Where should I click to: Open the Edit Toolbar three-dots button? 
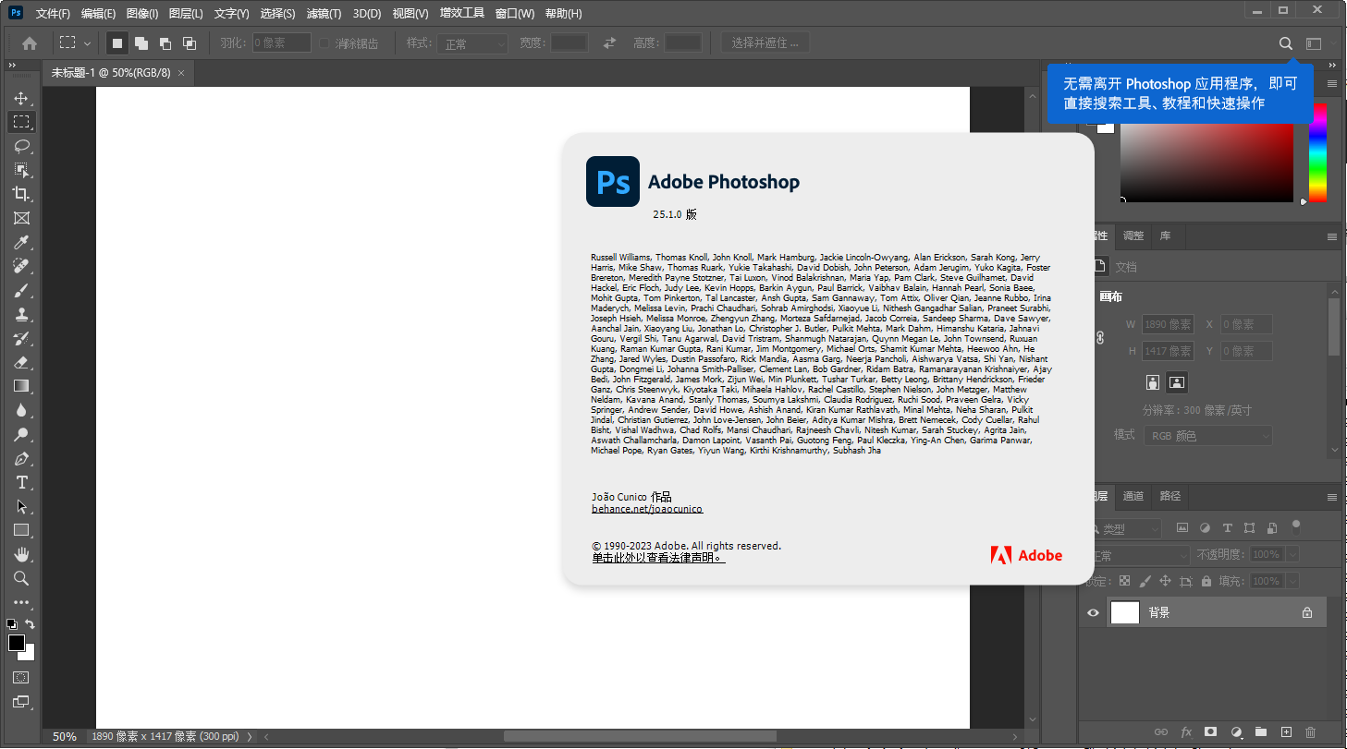click(x=21, y=602)
